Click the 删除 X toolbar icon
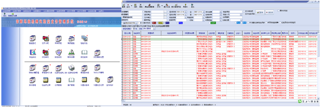The height and width of the screenshot is (107, 320). (x=141, y=5)
